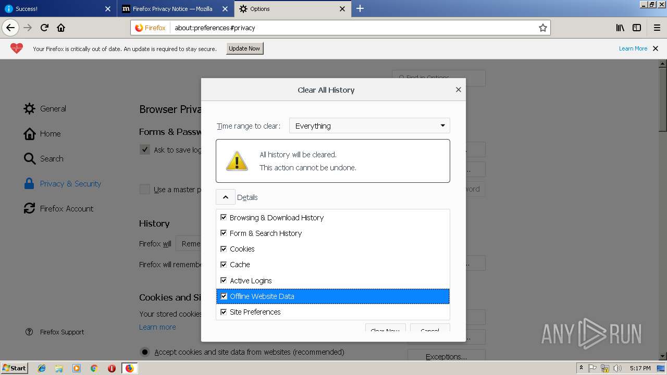
Task: Click the Update Now button
Action: pyautogui.click(x=244, y=48)
